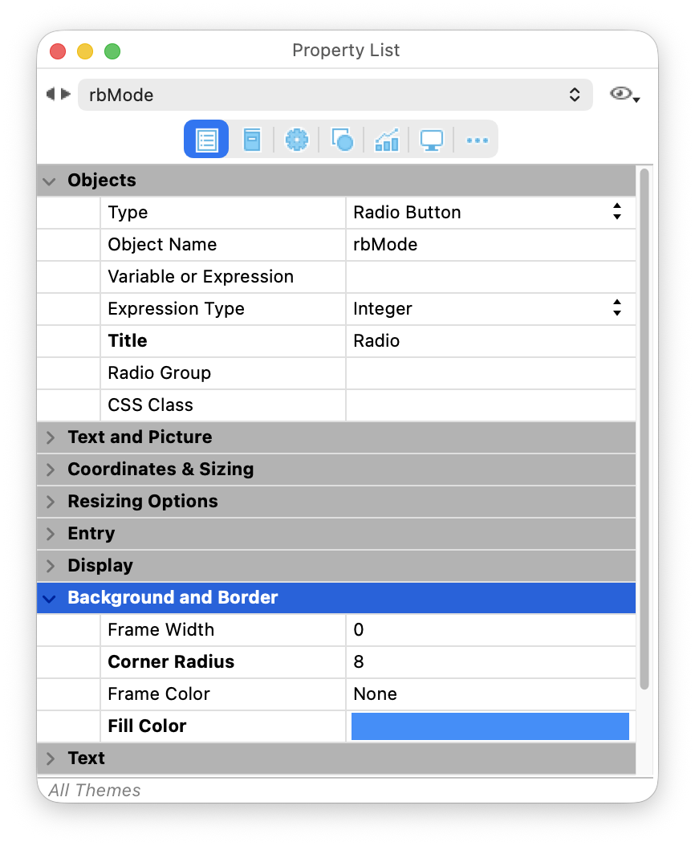Select the Type property label
Image resolution: width=695 pixels, height=846 pixels.
coord(128,212)
